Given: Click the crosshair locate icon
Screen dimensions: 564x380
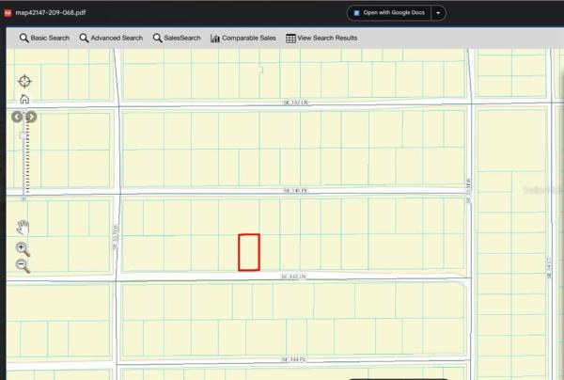Looking at the screenshot, I should click(24, 81).
